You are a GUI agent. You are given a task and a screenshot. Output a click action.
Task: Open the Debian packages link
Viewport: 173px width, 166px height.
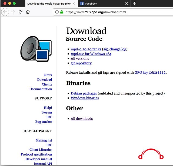click(x=84, y=93)
